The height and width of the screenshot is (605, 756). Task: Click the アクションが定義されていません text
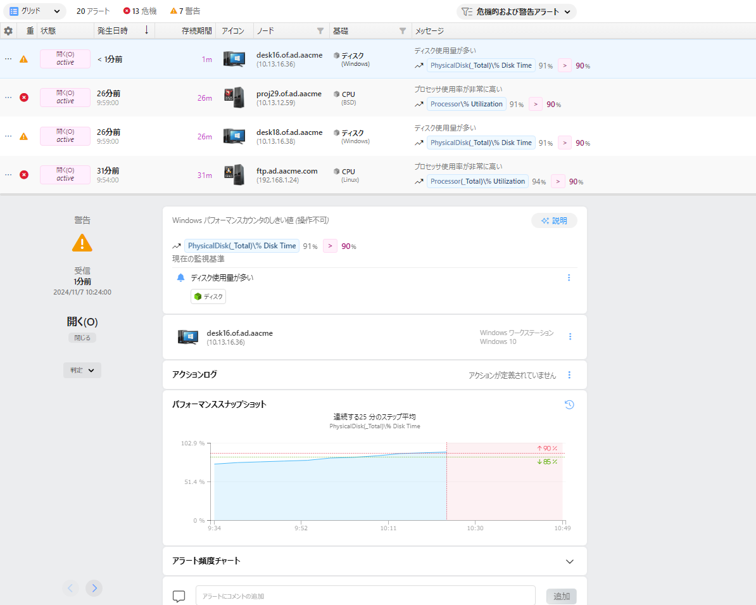tap(512, 375)
